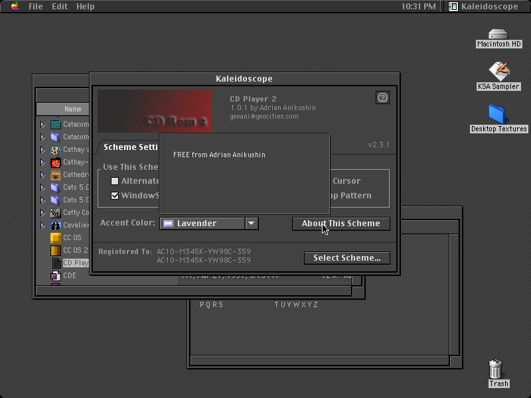Click the letters window's horizontal scrollbar

[320, 360]
